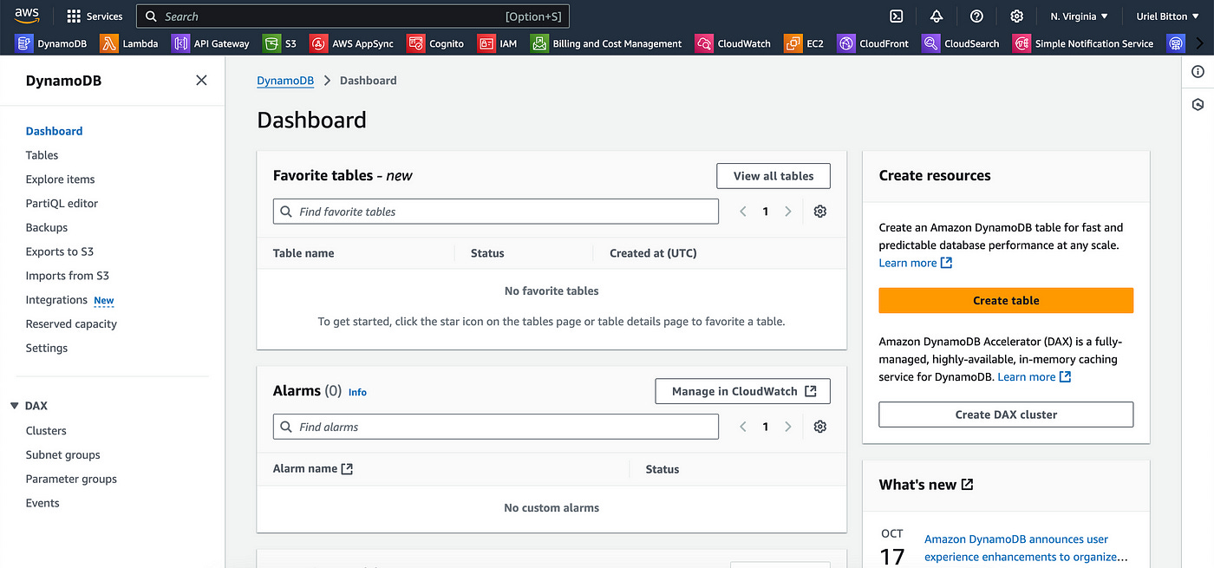Click the DynamoDB favorites bar icon
Image resolution: width=1214 pixels, height=568 pixels.
click(x=23, y=43)
